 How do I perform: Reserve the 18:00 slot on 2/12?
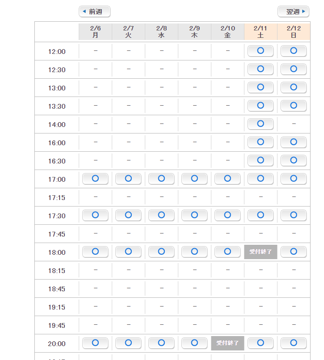[x=294, y=252]
